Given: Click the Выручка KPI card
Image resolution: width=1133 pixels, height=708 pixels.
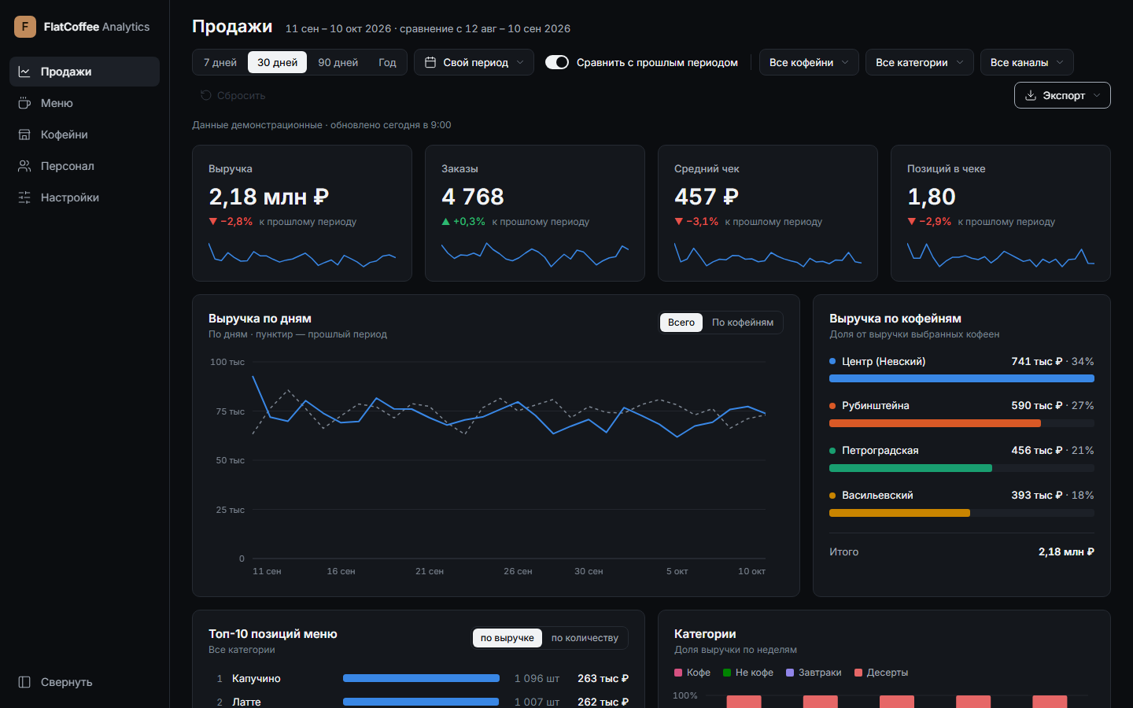Looking at the screenshot, I should [x=302, y=213].
